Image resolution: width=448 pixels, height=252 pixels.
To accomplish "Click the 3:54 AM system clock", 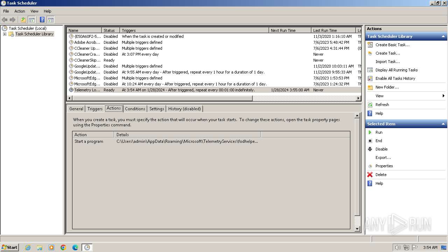I will [x=430, y=247].
